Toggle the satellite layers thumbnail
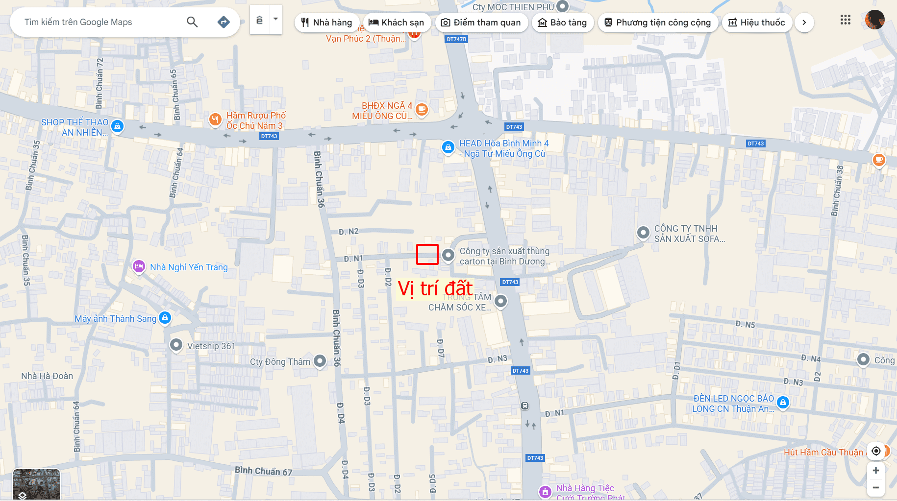Viewport: 897px width, 501px height. coord(36,484)
